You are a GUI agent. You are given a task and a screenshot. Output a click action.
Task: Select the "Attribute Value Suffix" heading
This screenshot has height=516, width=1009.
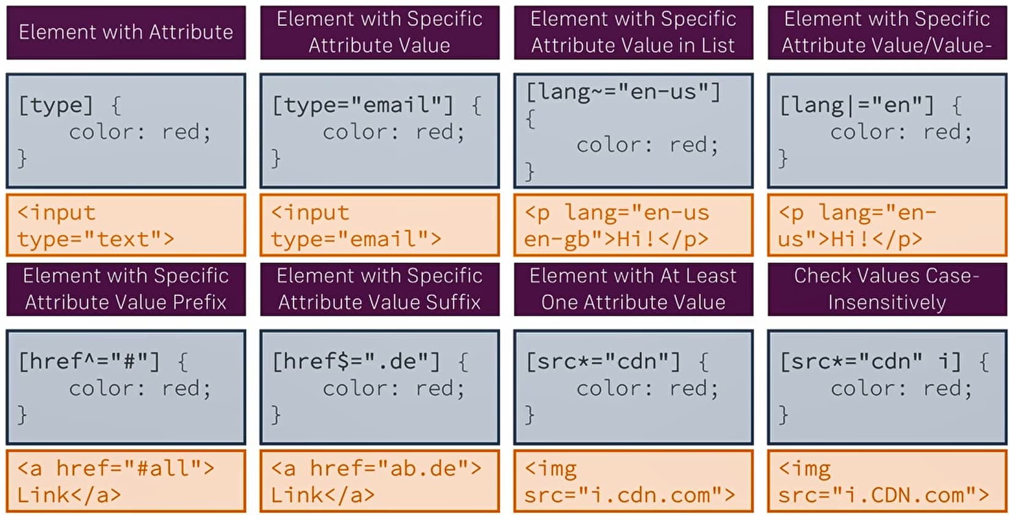379,289
